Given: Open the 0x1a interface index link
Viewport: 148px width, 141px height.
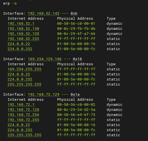Looking at the screenshot, I should 75,95.
